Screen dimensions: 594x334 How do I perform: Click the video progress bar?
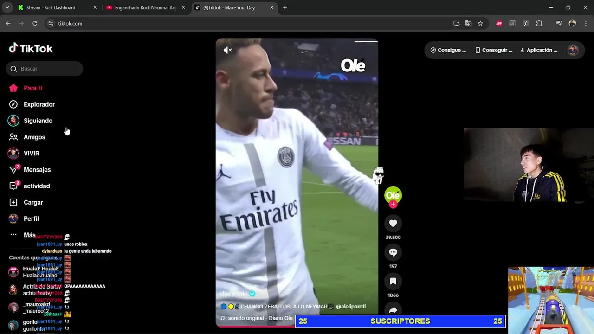[297, 326]
